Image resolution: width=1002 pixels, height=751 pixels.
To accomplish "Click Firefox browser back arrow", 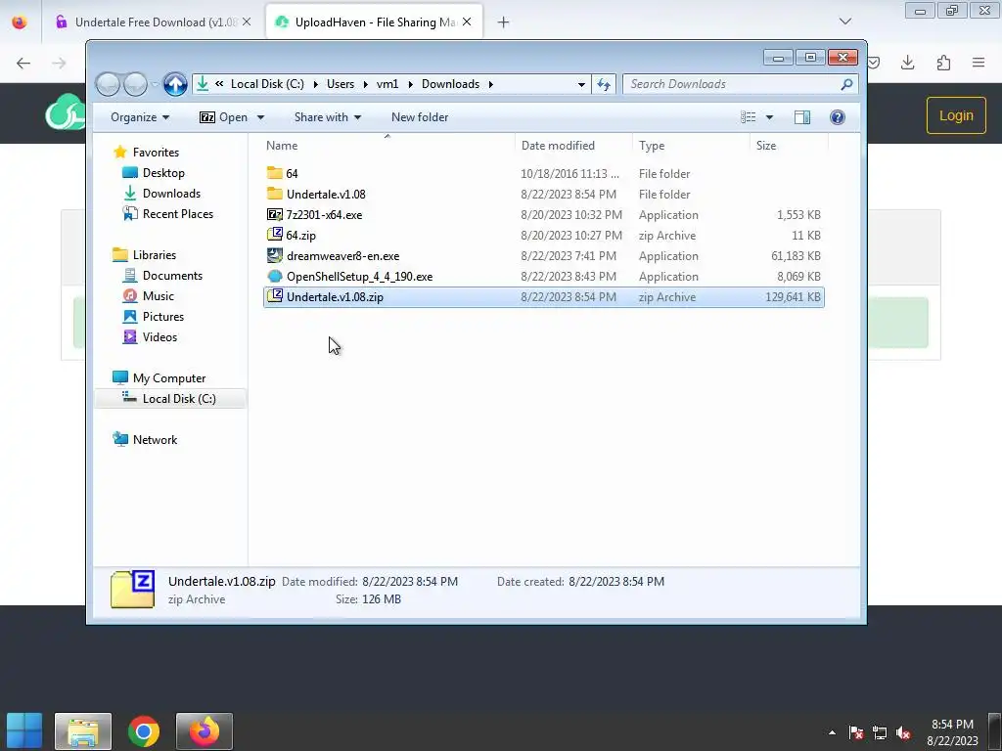I will tap(23, 63).
